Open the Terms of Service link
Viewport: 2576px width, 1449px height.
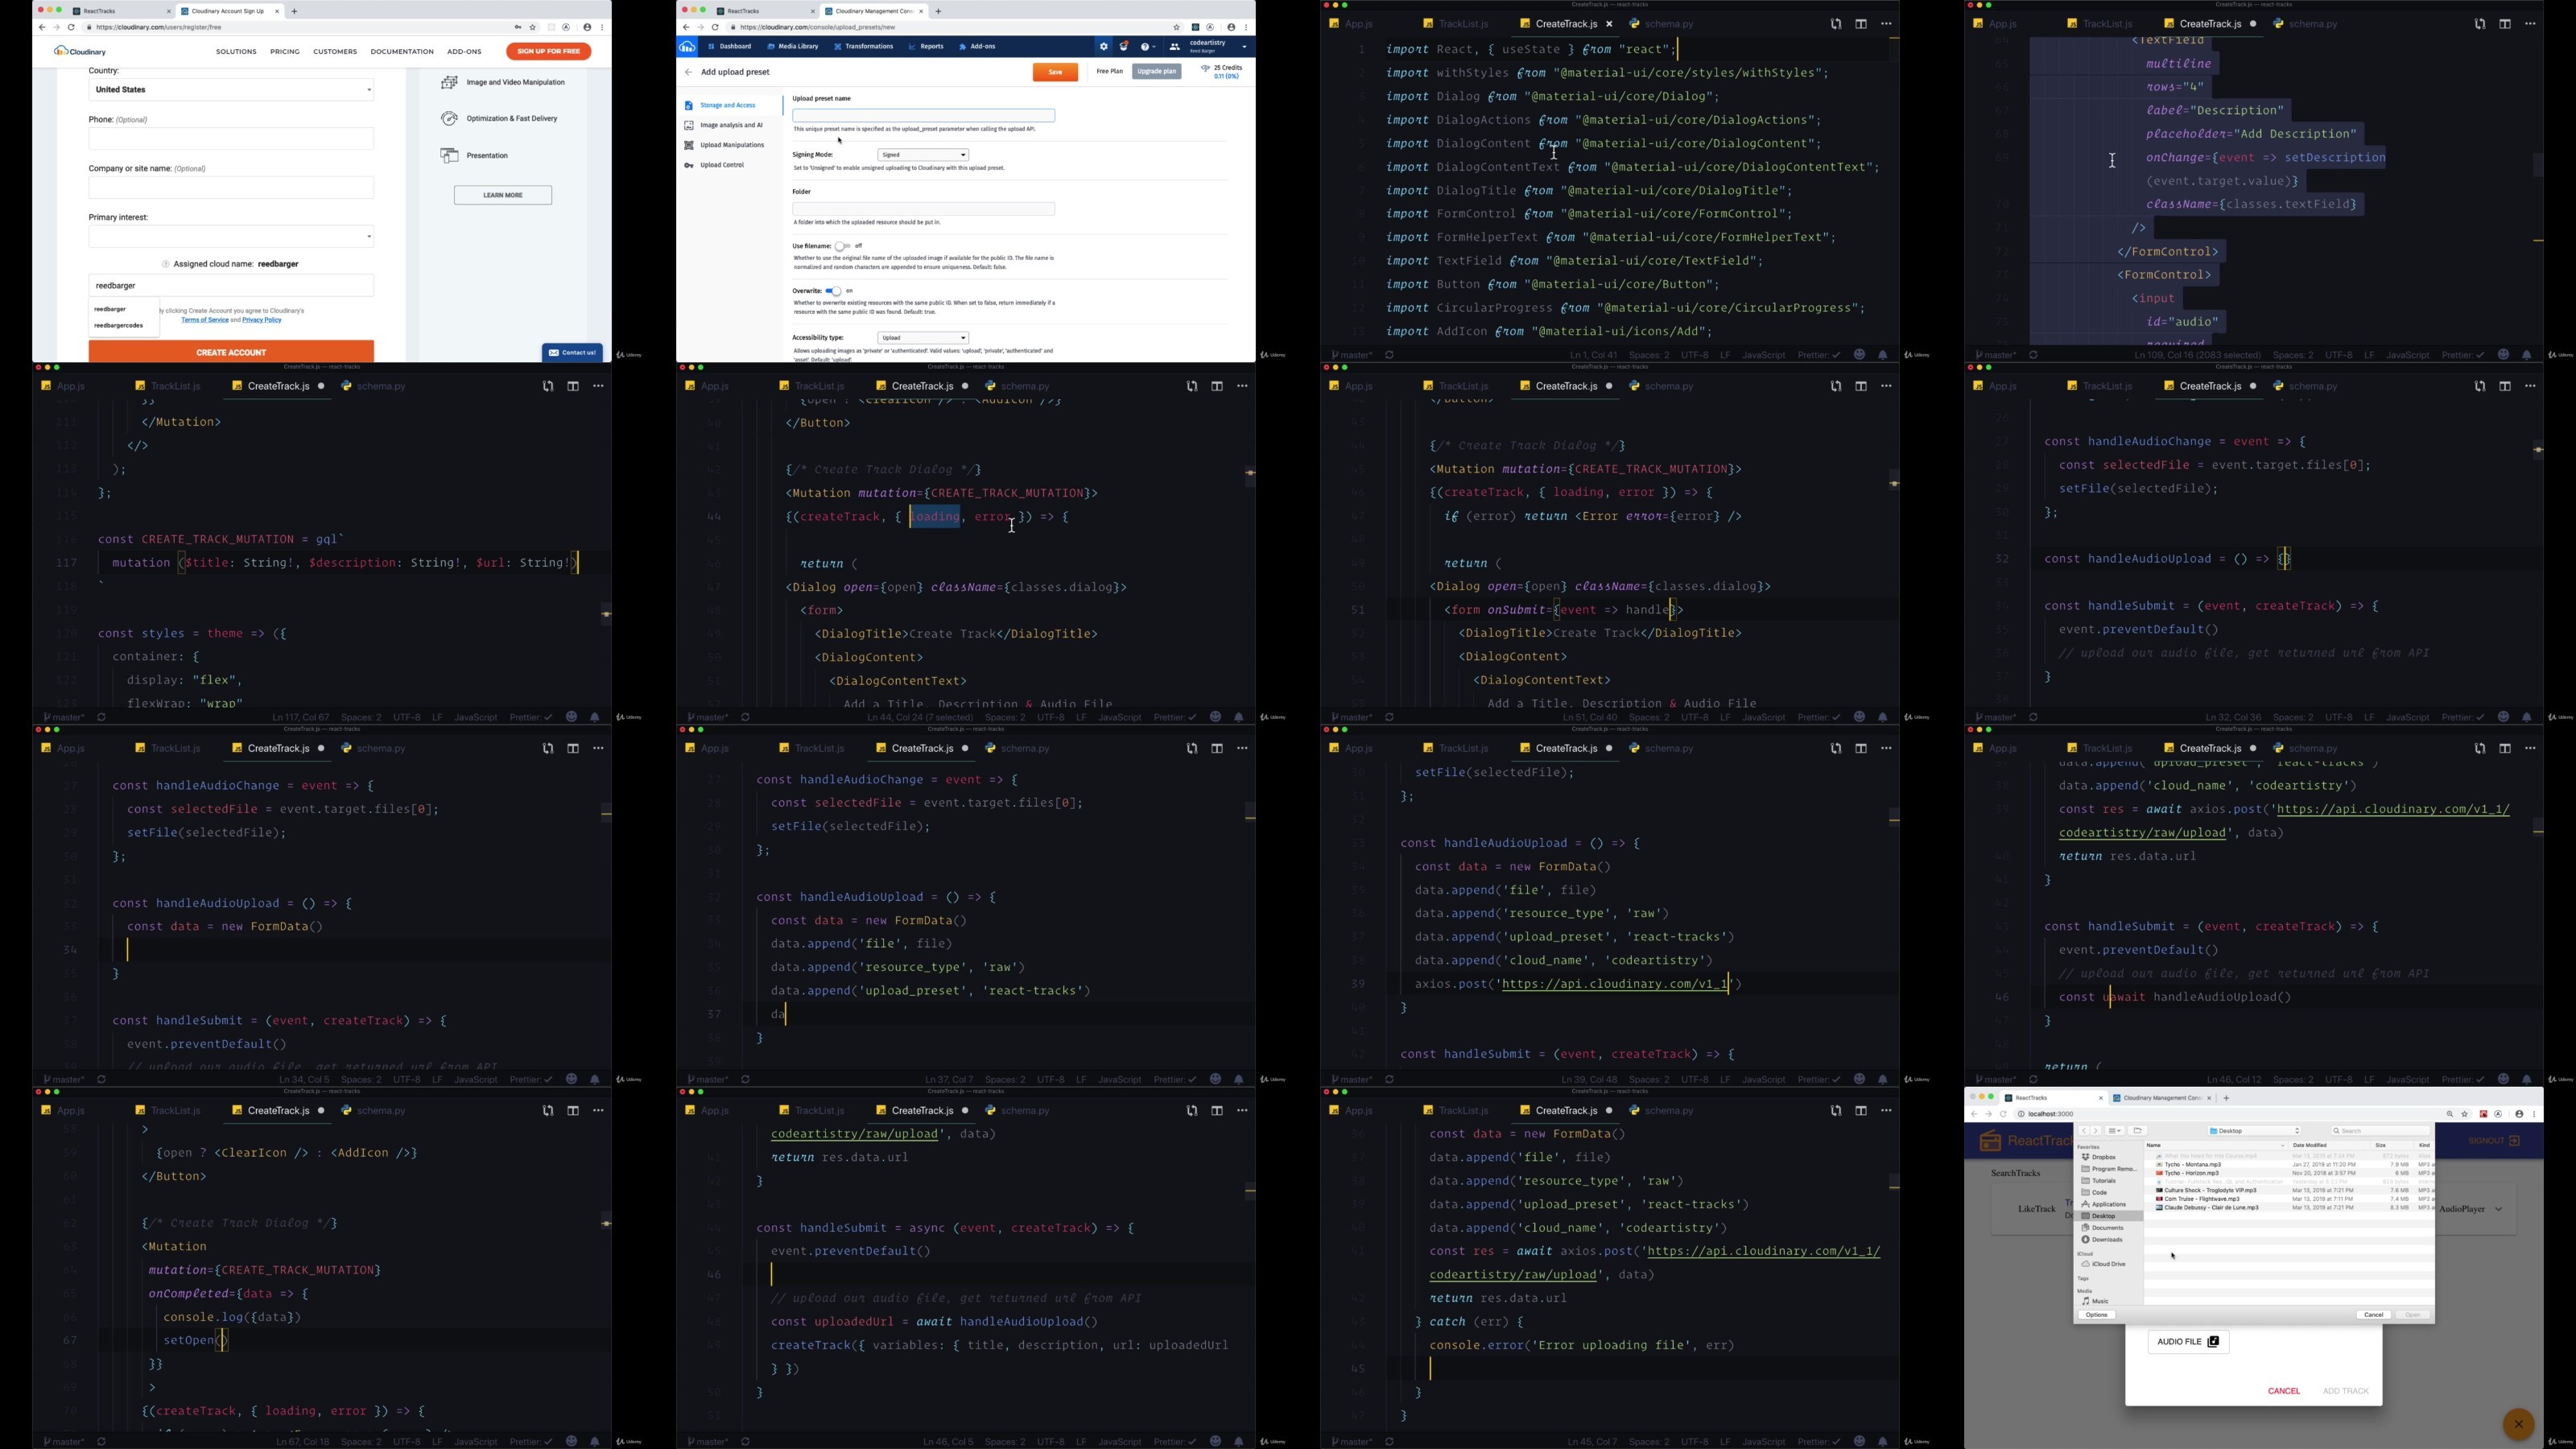(x=205, y=320)
